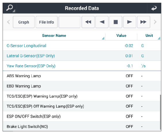Open the Graph view
This screenshot has height=134, width=164.
coord(24,22)
